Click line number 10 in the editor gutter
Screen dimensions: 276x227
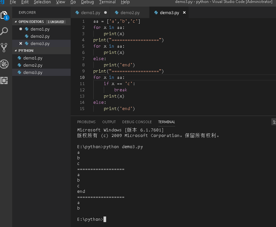pyautogui.click(x=82, y=77)
